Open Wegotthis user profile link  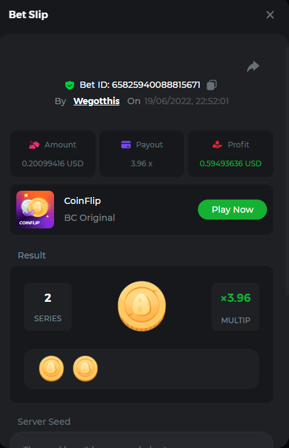(x=96, y=101)
